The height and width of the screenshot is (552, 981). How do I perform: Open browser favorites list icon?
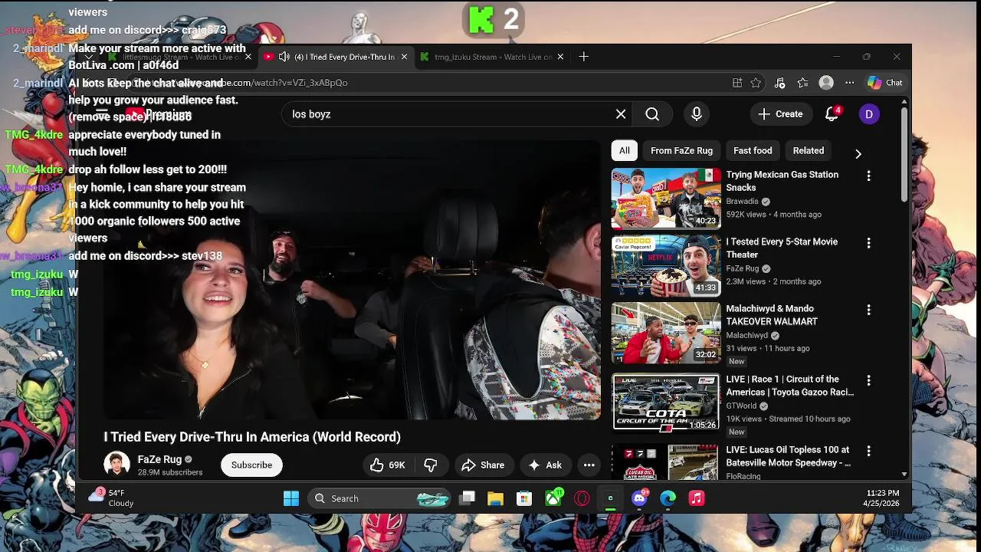pyautogui.click(x=802, y=83)
